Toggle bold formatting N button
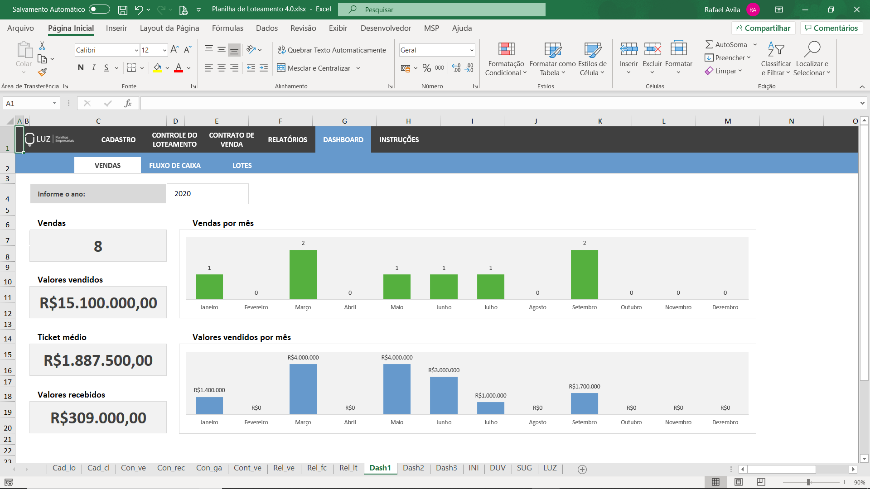This screenshot has height=489, width=870. [x=81, y=68]
